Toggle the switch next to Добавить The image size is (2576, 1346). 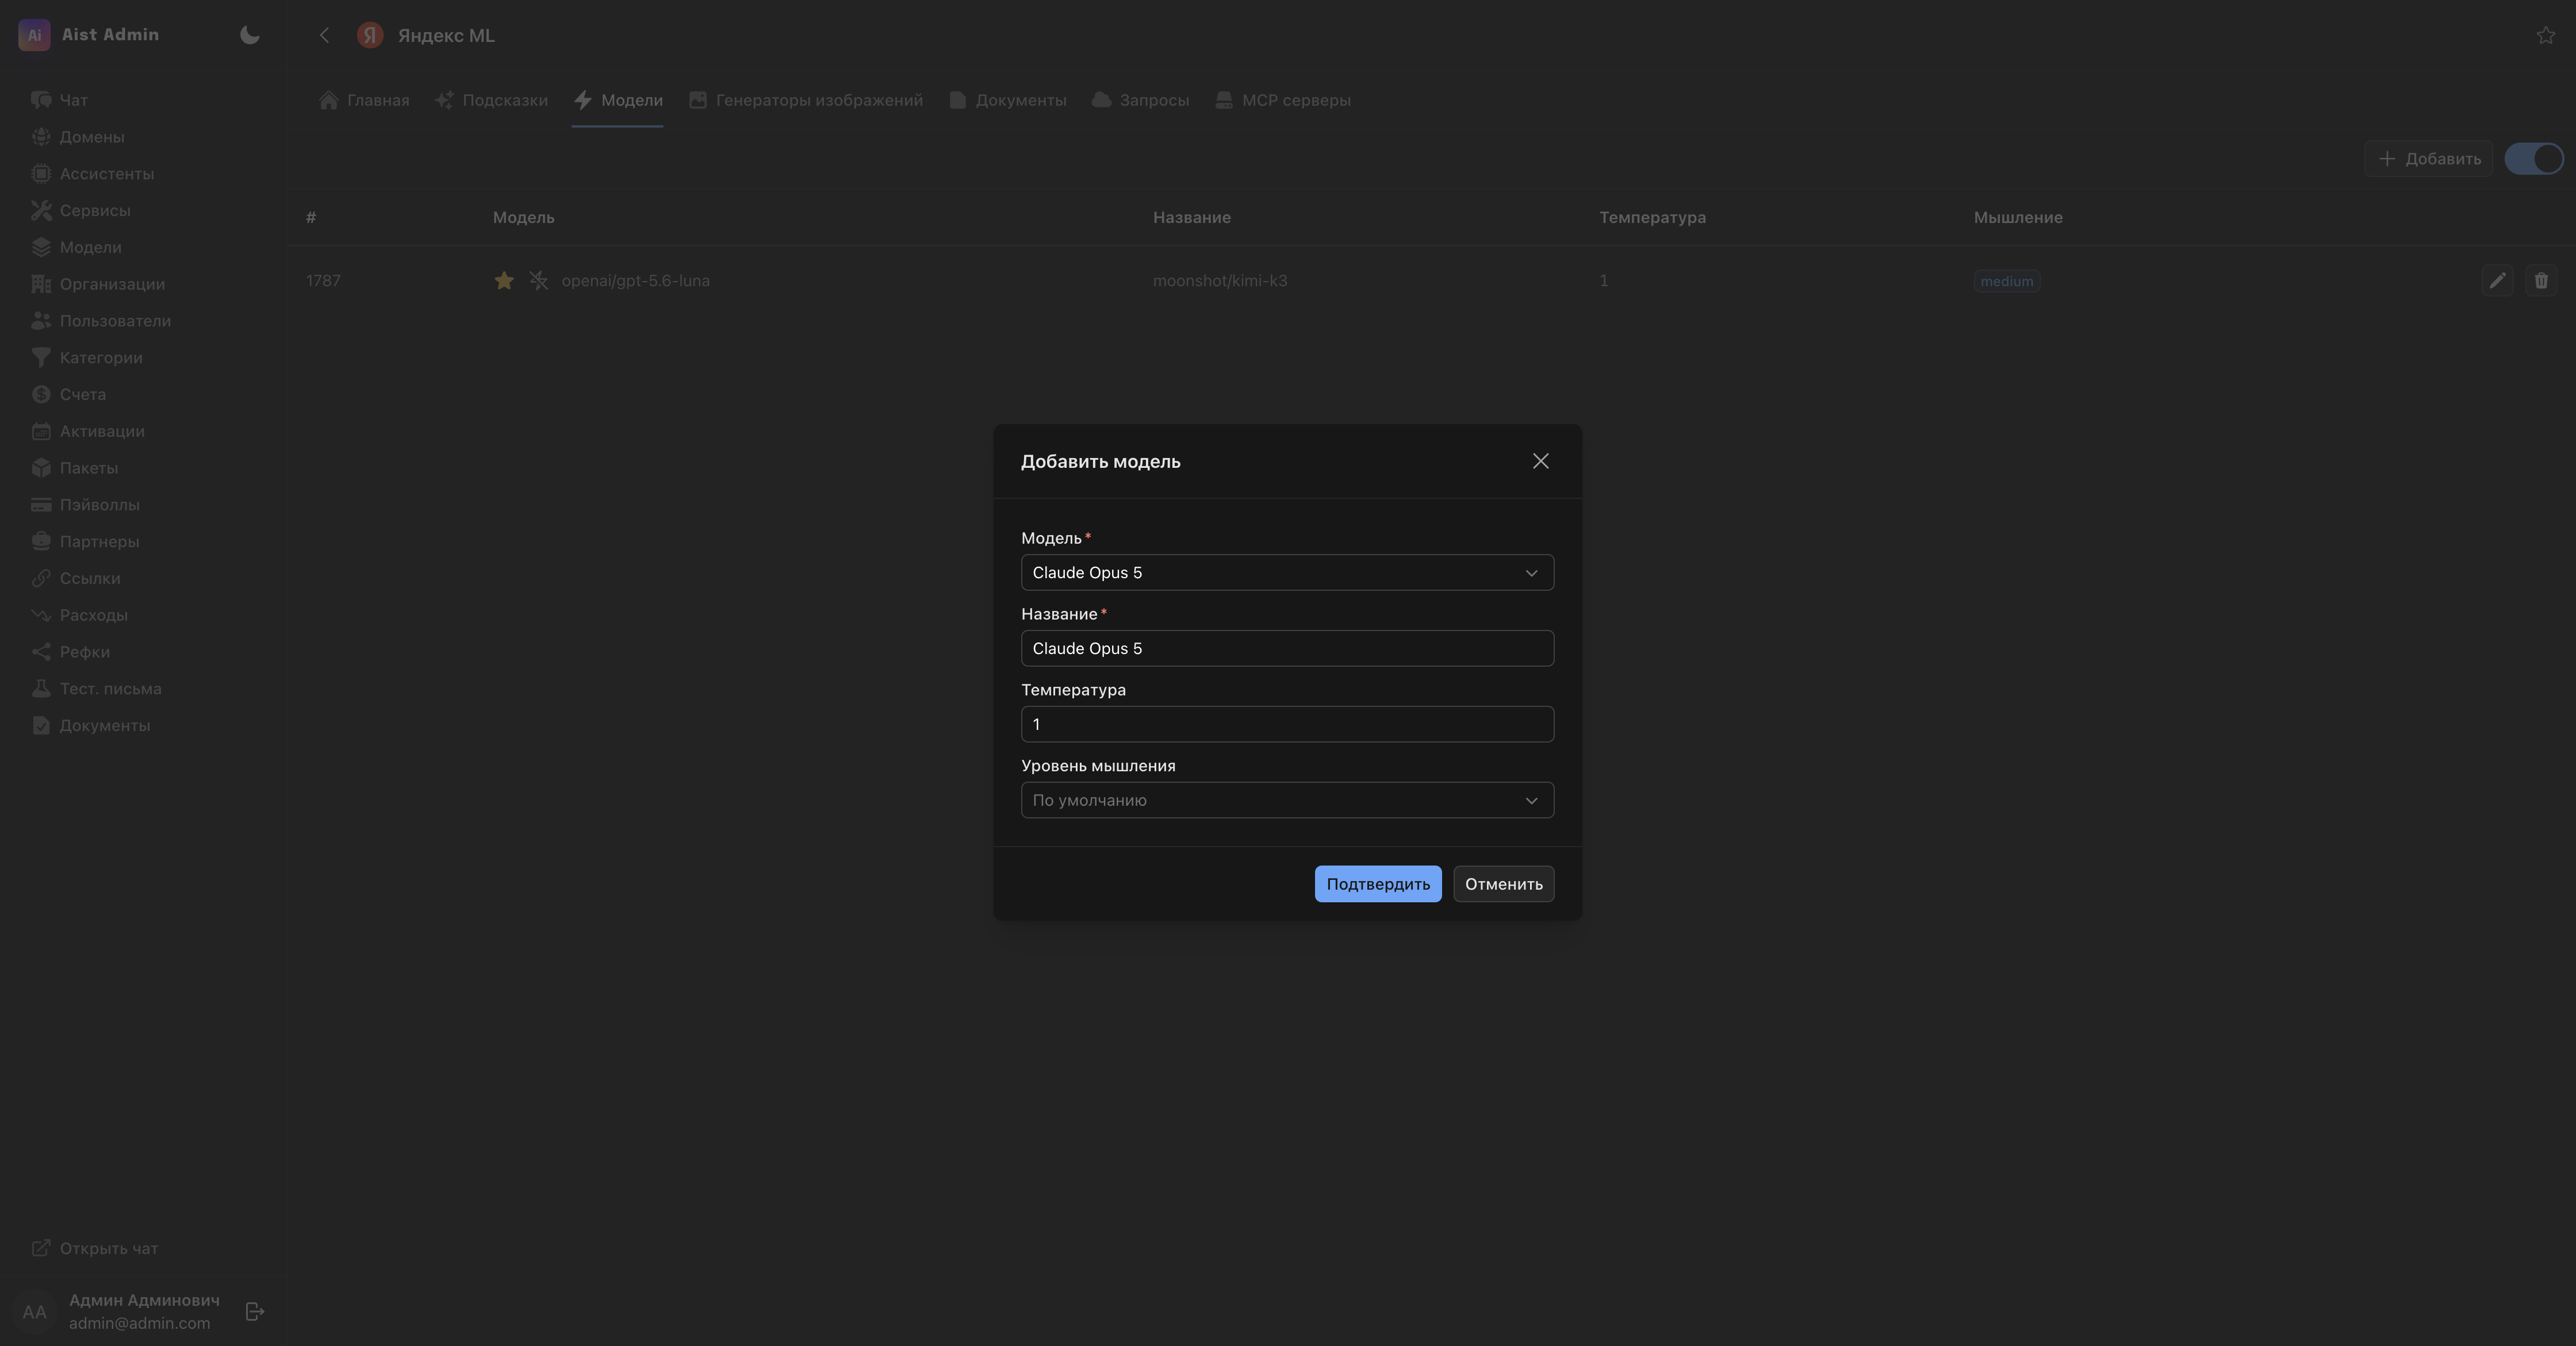pos(2533,159)
